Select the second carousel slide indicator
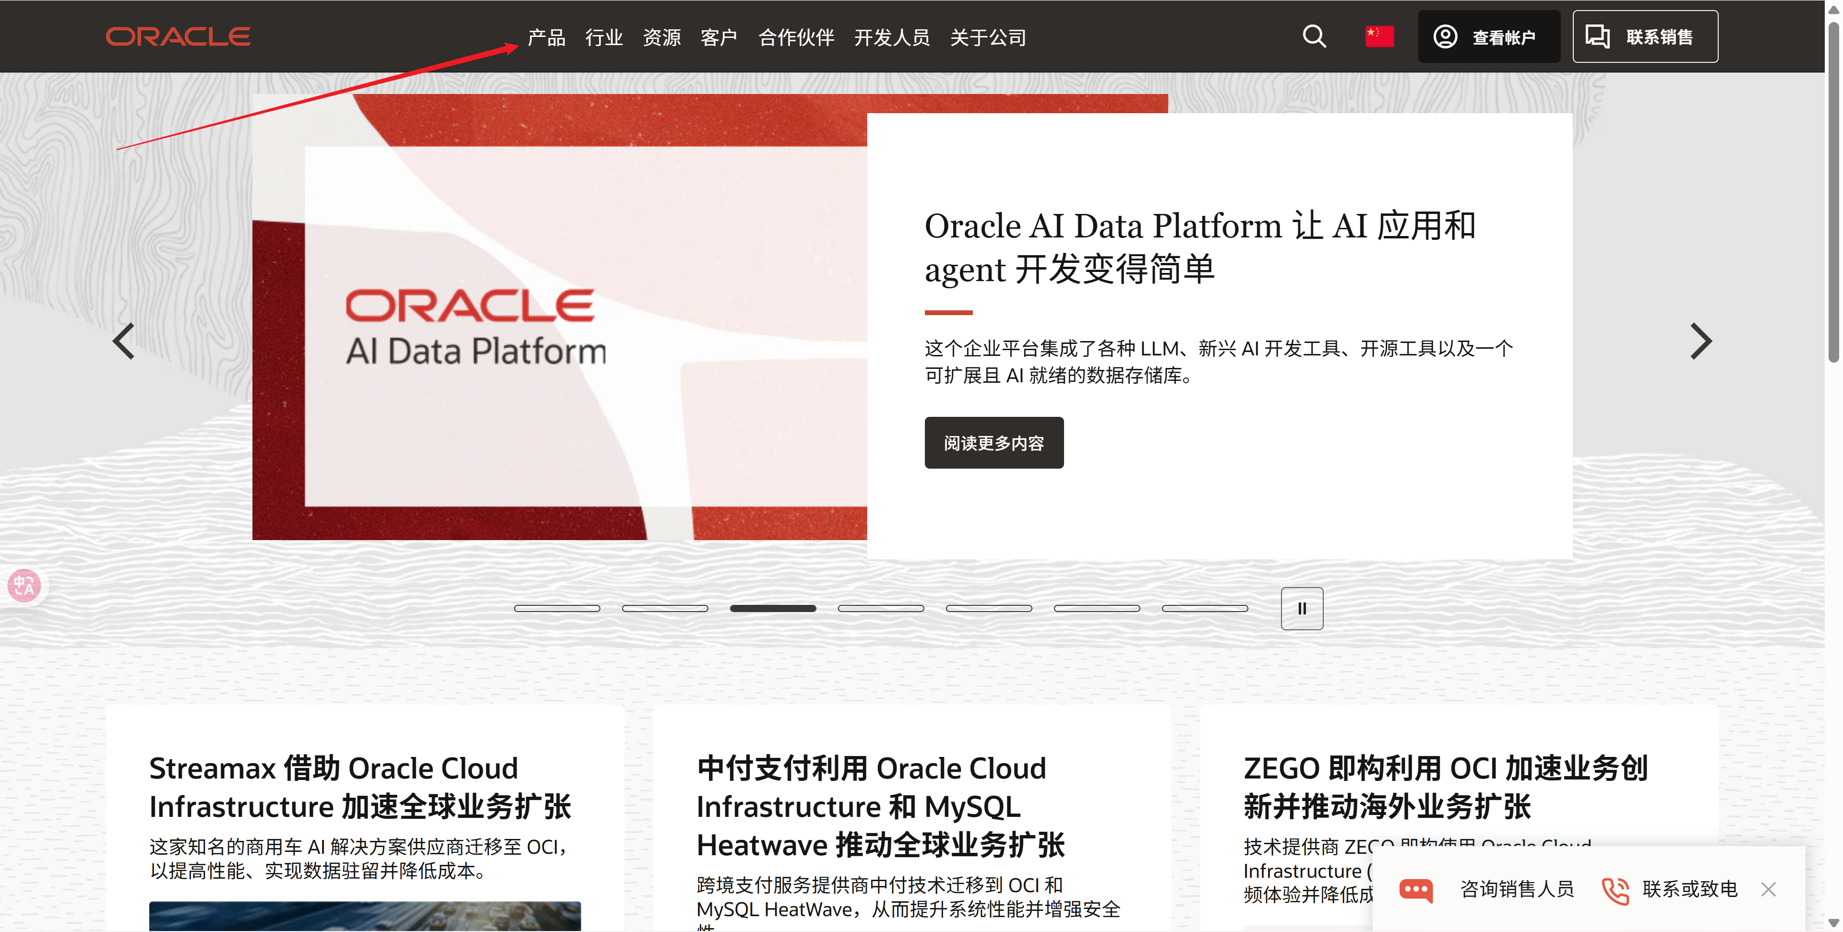The height and width of the screenshot is (932, 1843). tap(665, 609)
